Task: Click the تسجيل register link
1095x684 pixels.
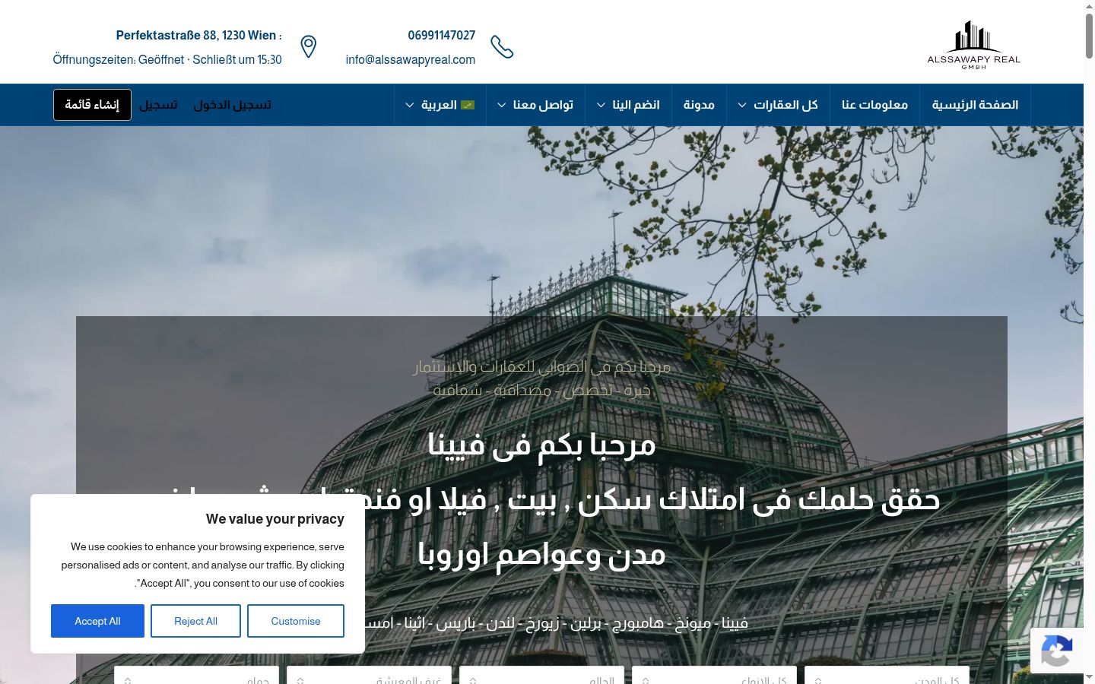Action: coord(158,105)
